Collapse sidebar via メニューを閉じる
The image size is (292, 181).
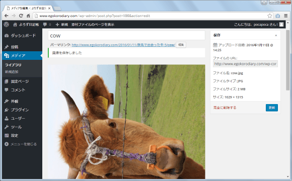coord(21,144)
